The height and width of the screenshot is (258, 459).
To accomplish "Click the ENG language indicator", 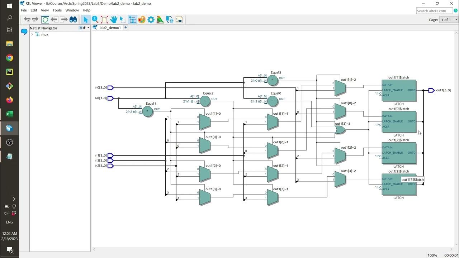I will tap(10, 222).
